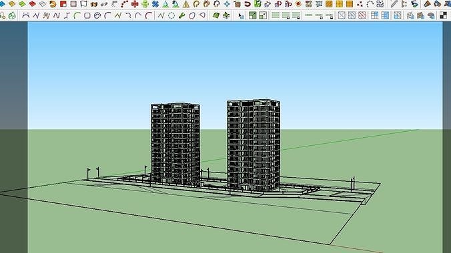Click the green grid expand arrow icon
The width and height of the screenshot is (451, 253).
pos(253,15)
